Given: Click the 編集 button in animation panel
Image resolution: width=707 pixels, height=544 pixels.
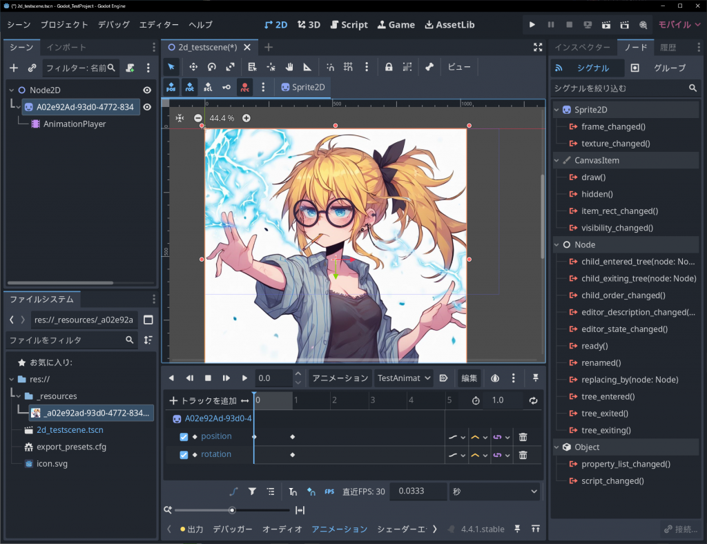Looking at the screenshot, I should coord(469,378).
